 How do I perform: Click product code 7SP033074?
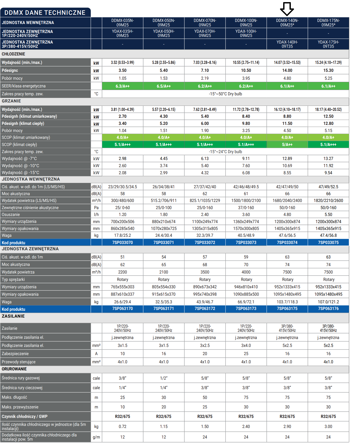287,243
